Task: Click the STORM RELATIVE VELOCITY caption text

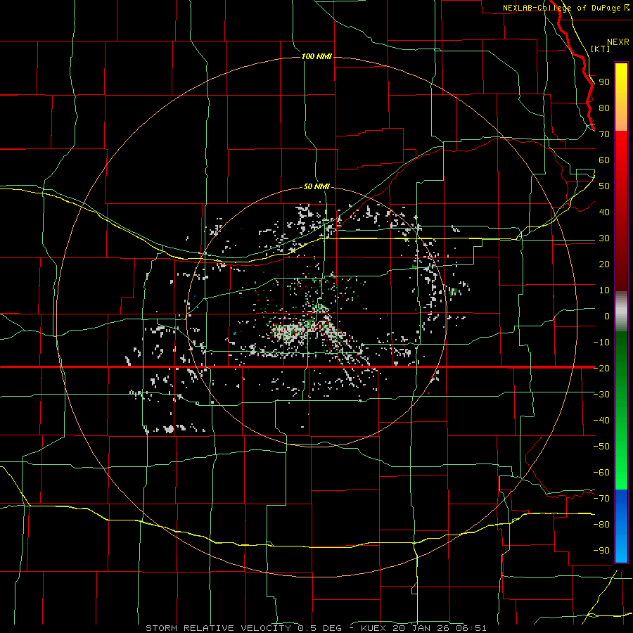Action: pyautogui.click(x=219, y=628)
